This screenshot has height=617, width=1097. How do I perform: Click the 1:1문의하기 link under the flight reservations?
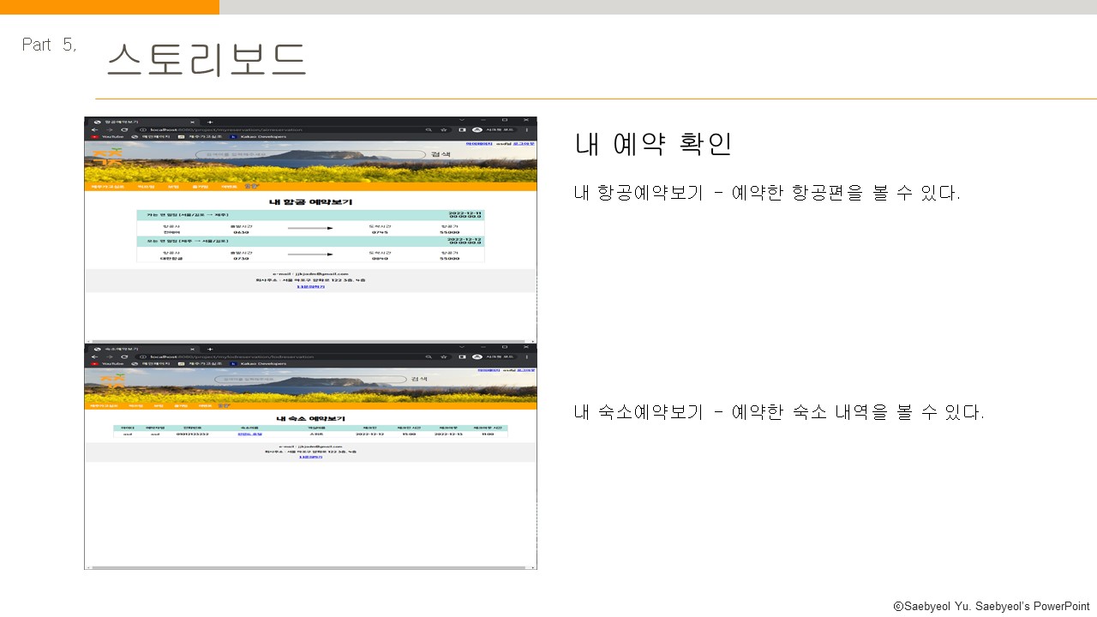coord(310,286)
